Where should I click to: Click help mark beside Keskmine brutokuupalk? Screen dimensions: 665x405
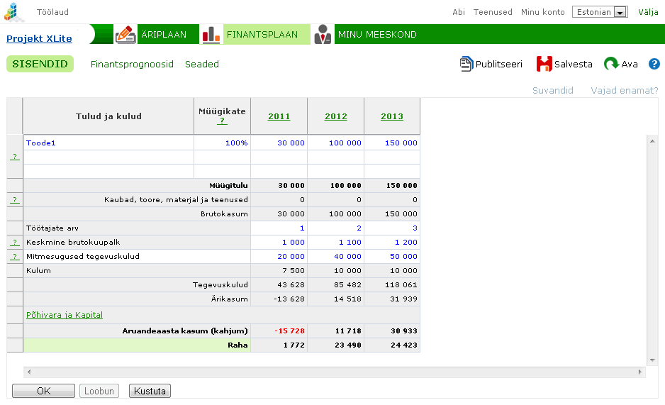(x=15, y=243)
